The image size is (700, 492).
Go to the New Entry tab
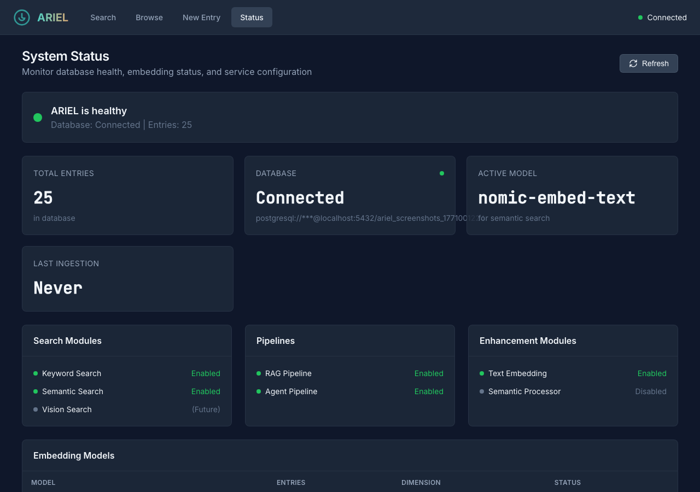pyautogui.click(x=201, y=17)
